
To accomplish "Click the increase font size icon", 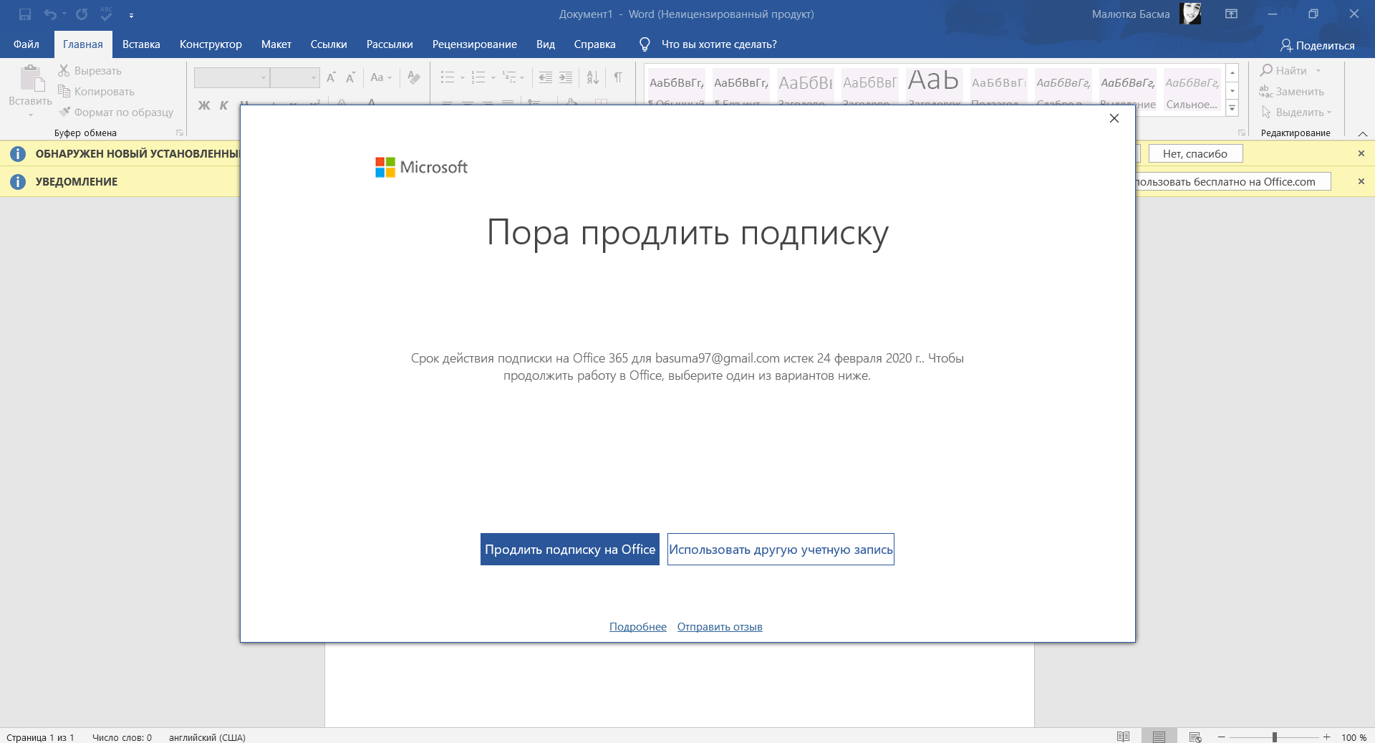I will coord(331,77).
